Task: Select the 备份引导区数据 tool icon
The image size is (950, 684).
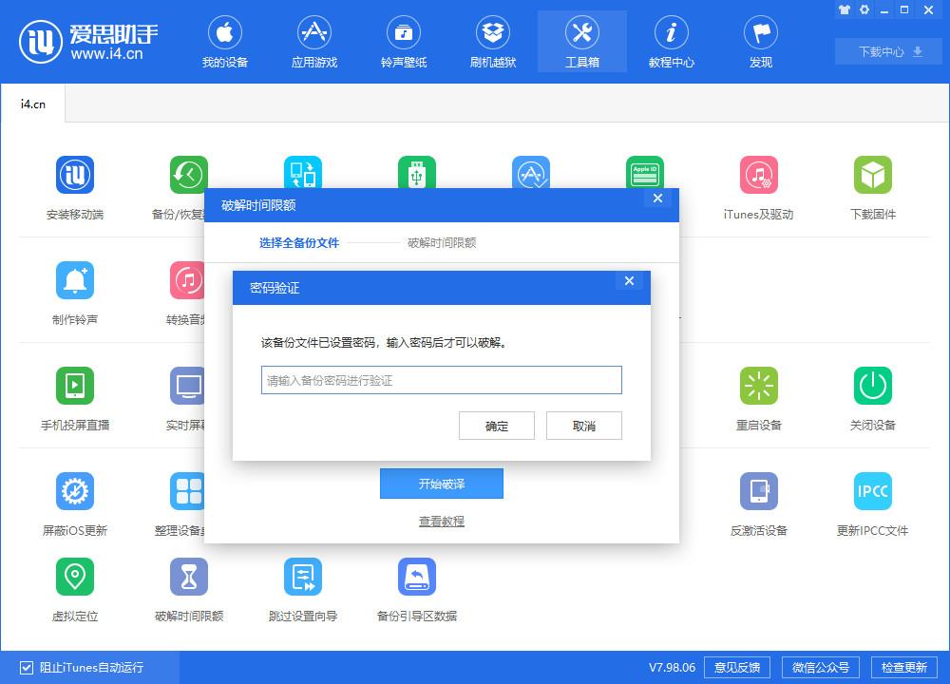Action: 415,586
